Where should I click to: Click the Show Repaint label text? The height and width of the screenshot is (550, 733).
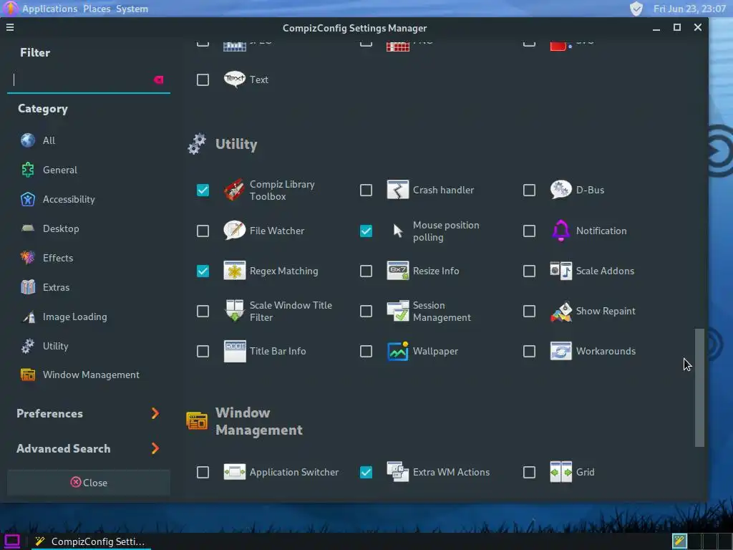[606, 311]
